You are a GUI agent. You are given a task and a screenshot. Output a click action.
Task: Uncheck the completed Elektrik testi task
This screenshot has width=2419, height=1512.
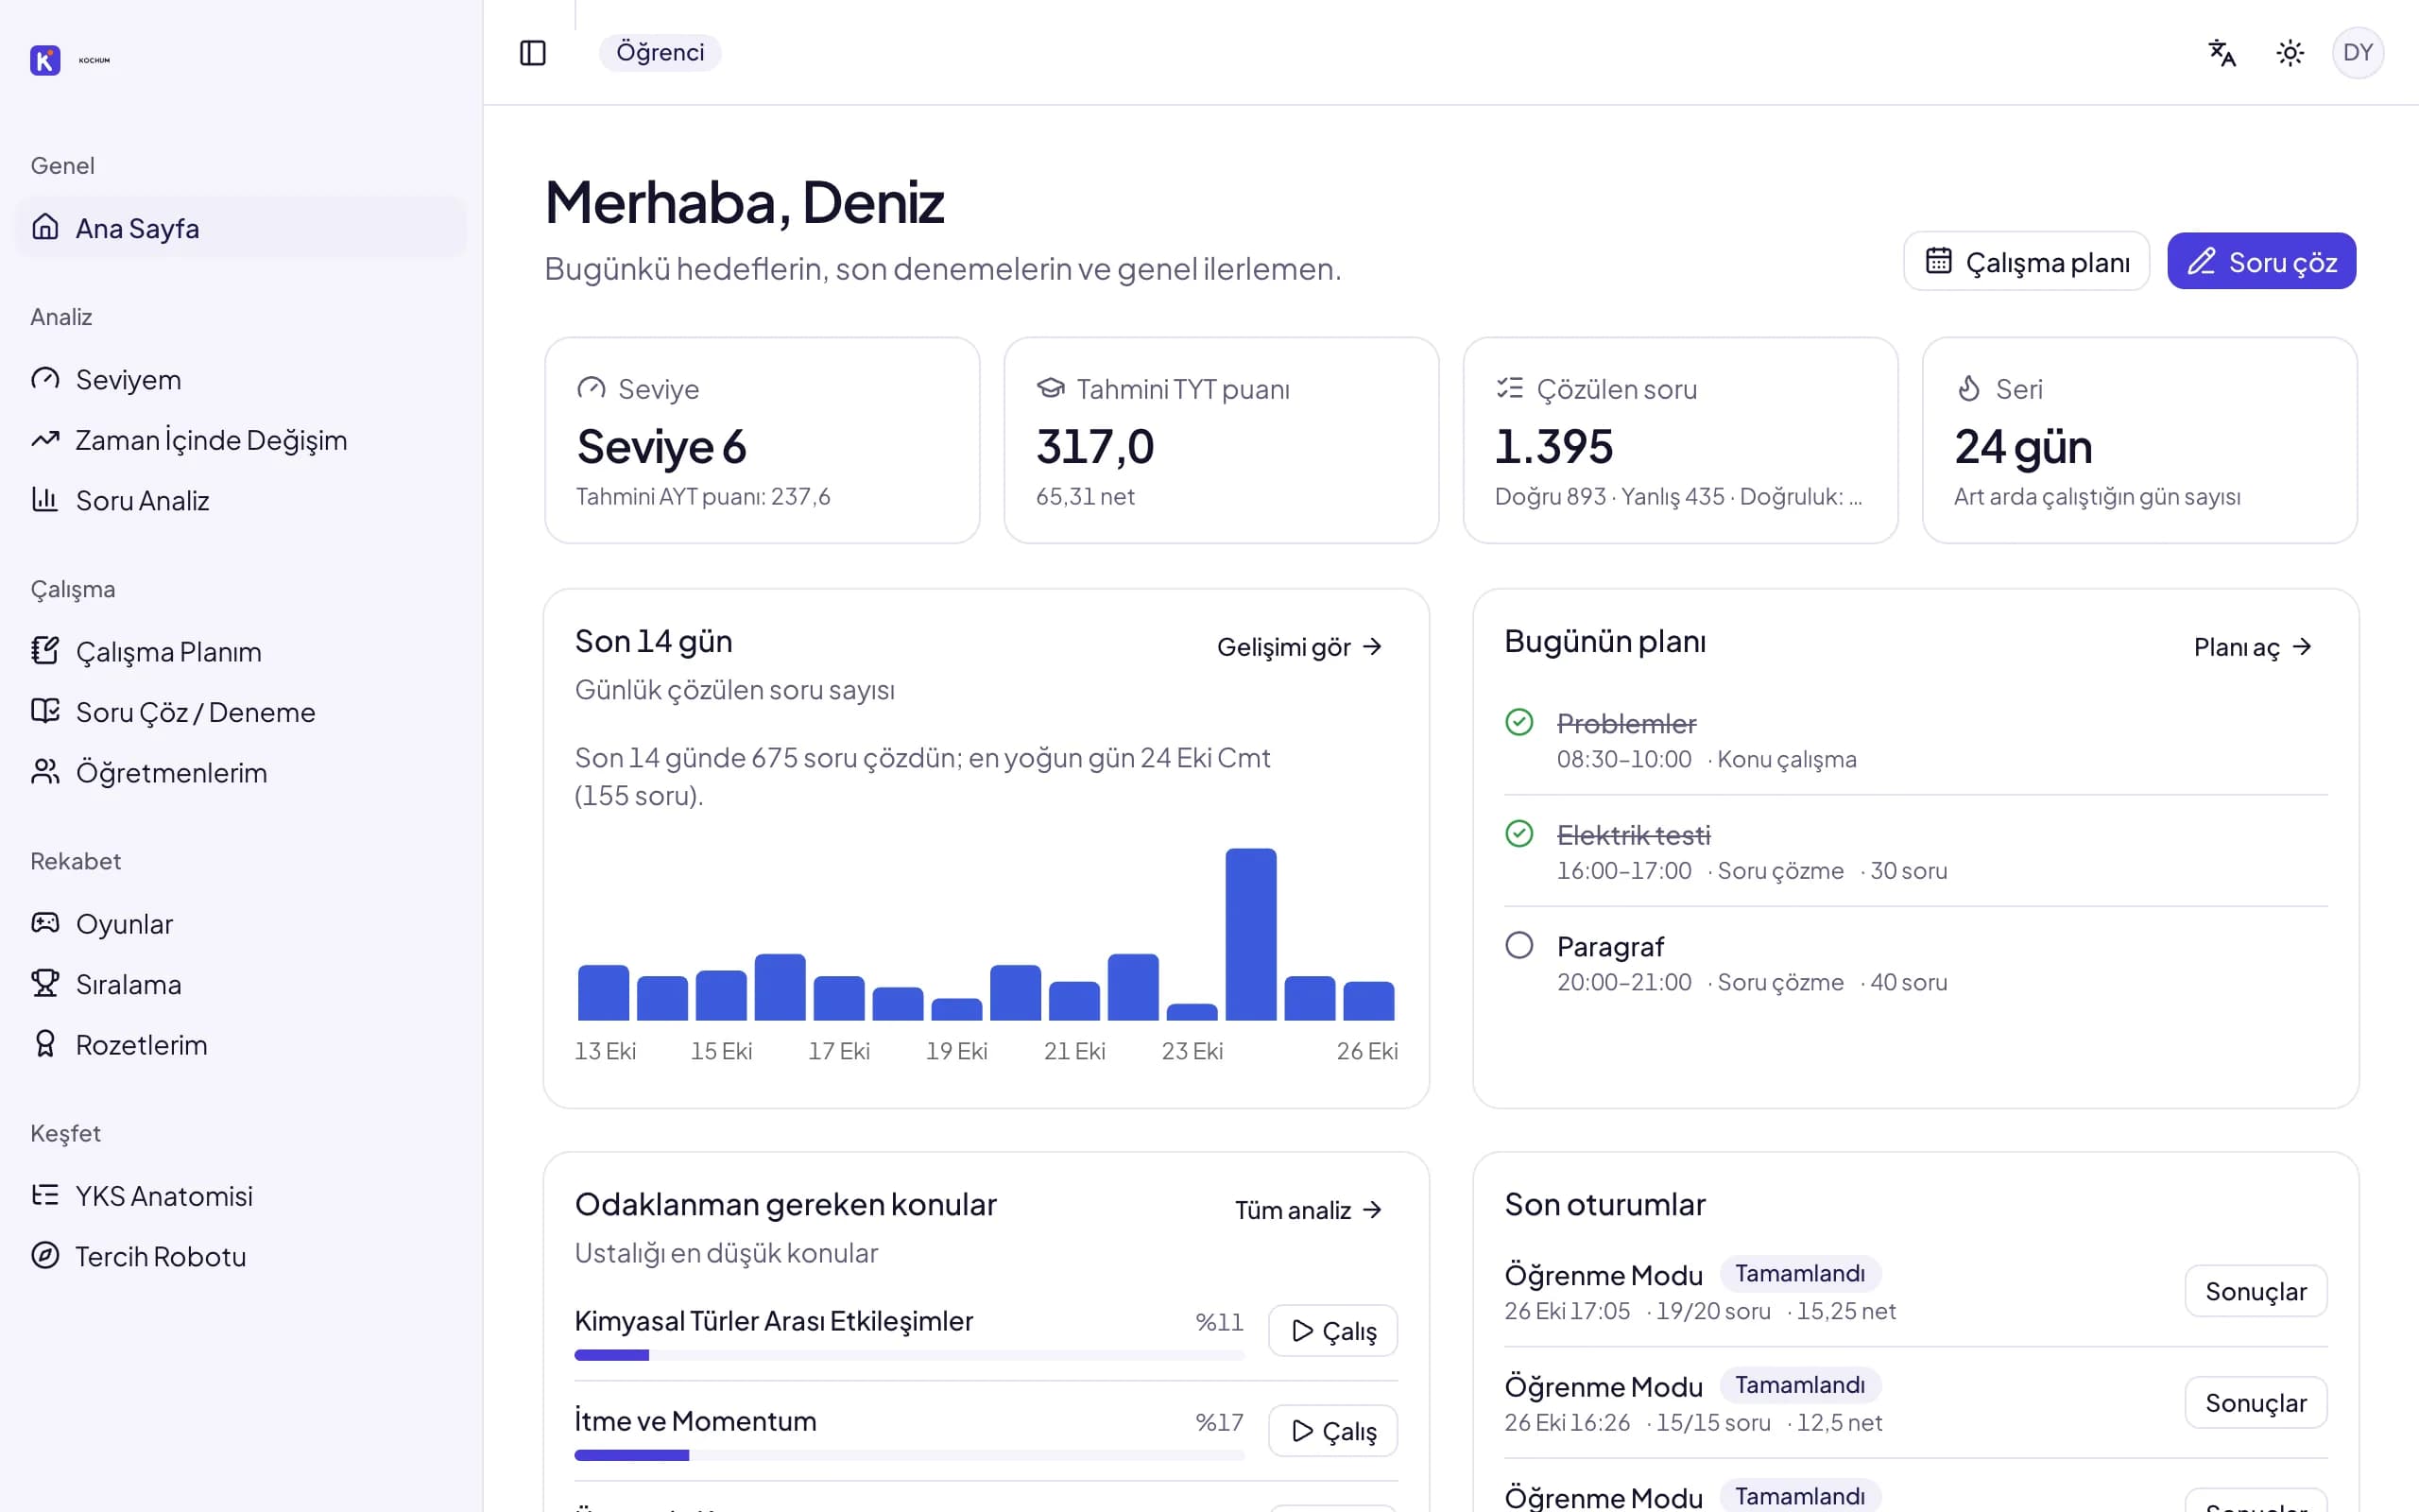pyautogui.click(x=1519, y=833)
